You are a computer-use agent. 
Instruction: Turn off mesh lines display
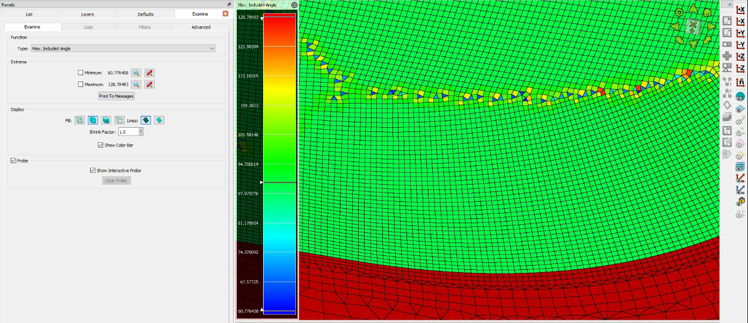click(159, 120)
